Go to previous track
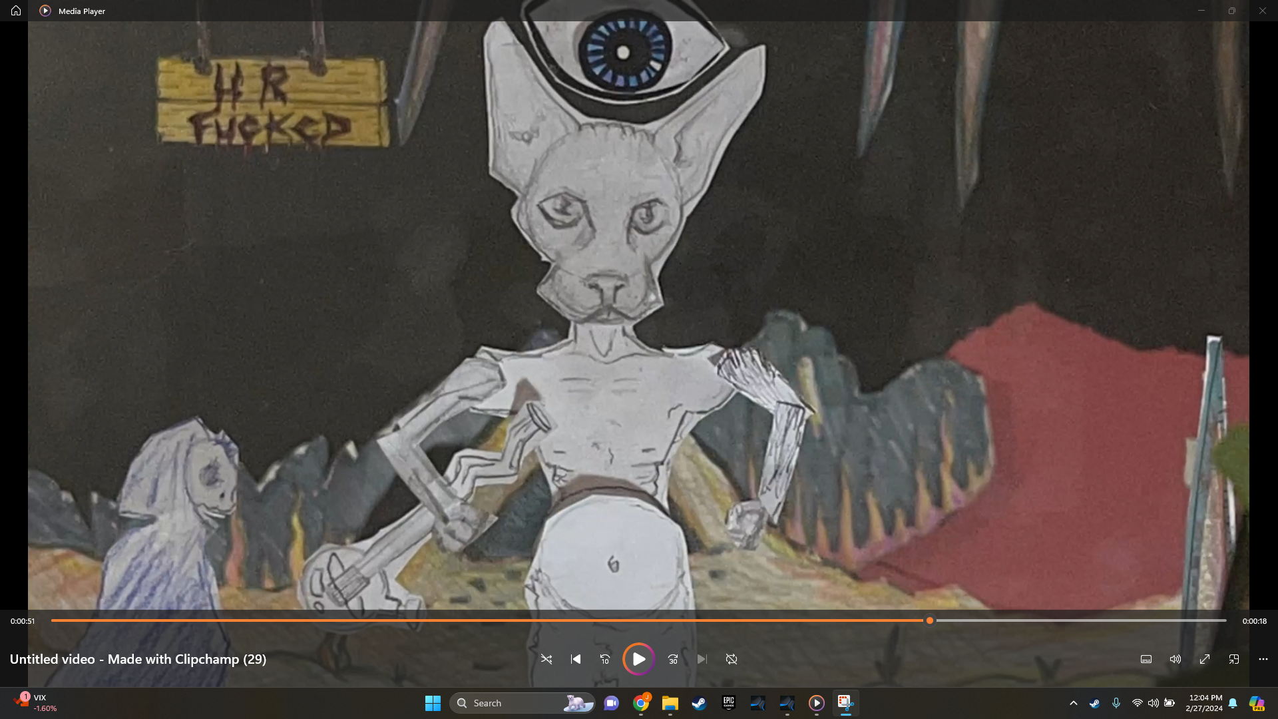 coord(576,659)
